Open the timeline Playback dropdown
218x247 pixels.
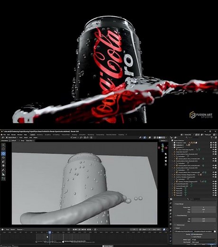20,229
